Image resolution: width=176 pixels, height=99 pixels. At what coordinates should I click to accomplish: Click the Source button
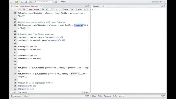[79, 9]
